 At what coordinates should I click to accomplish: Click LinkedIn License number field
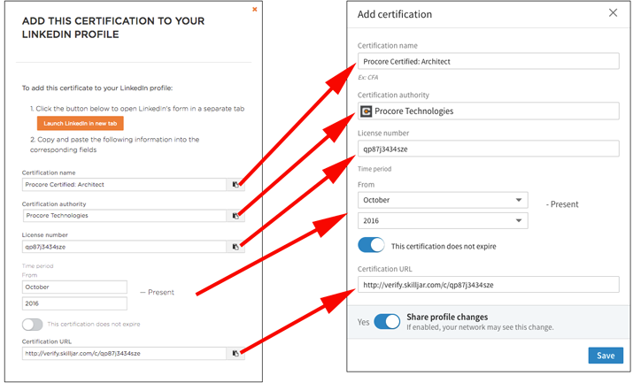click(488, 150)
